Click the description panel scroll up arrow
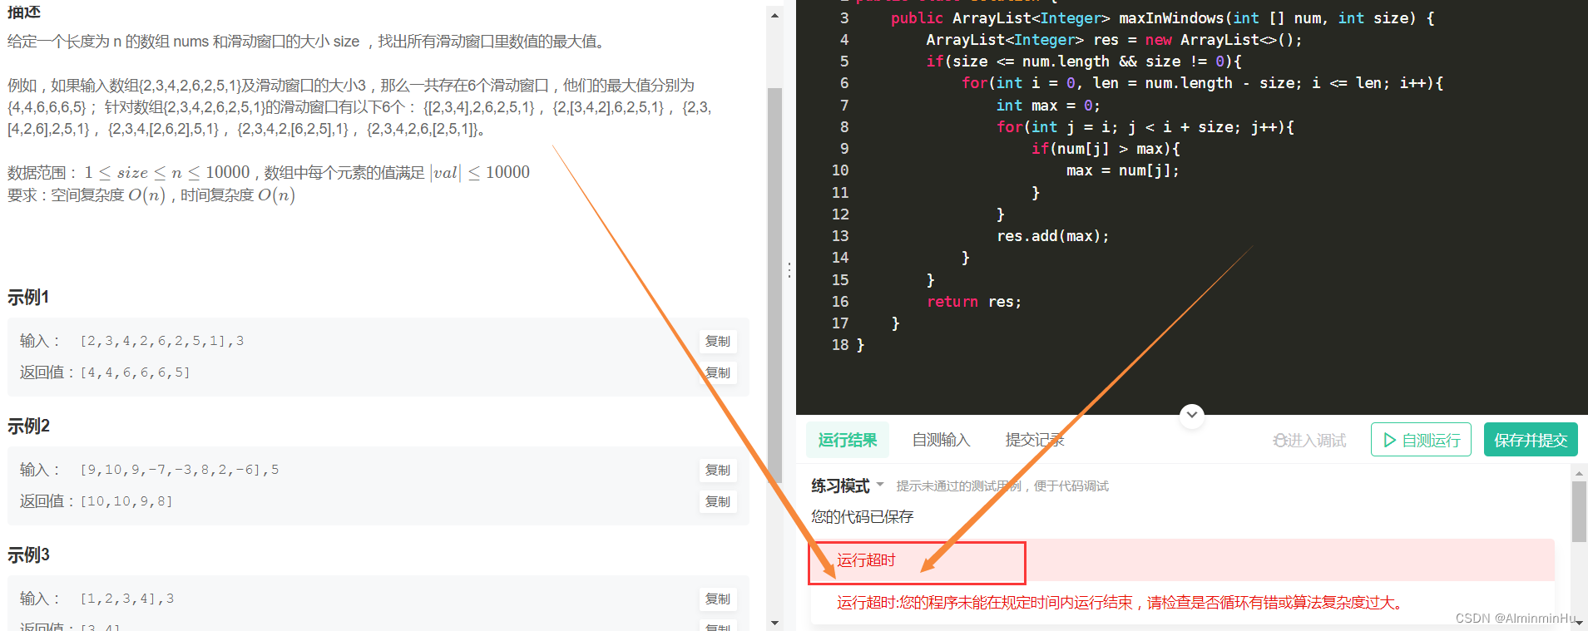 coord(774,15)
